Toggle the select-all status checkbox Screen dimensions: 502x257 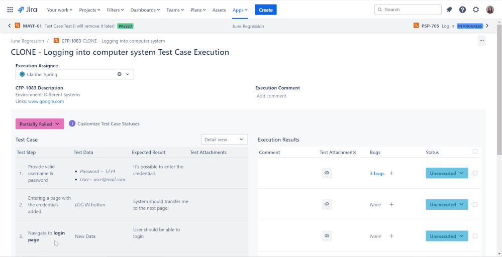coord(475,151)
